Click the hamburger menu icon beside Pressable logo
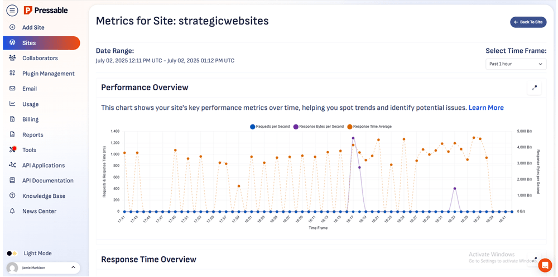 point(12,10)
